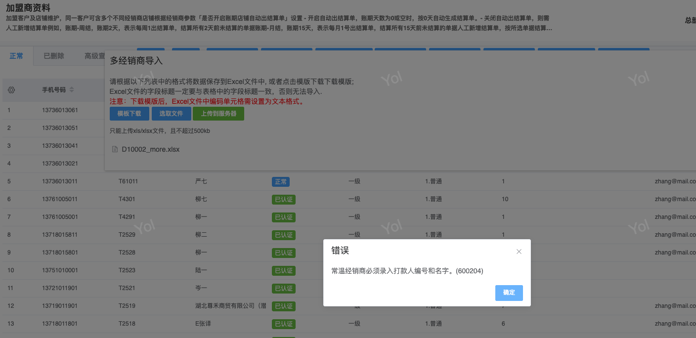Click phone number 13736013051

[x=60, y=128]
